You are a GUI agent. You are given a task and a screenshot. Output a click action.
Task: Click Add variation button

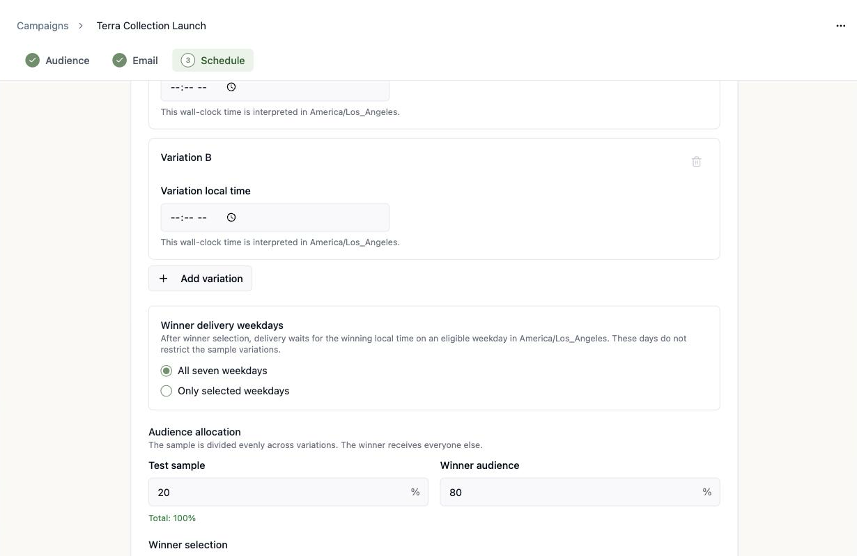200,279
